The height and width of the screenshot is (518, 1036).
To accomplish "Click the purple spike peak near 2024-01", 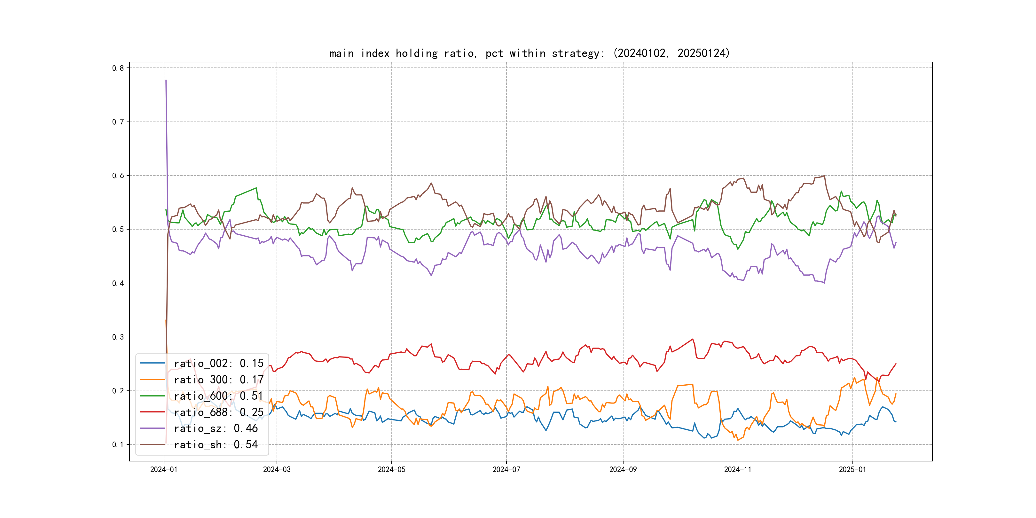I will [166, 81].
